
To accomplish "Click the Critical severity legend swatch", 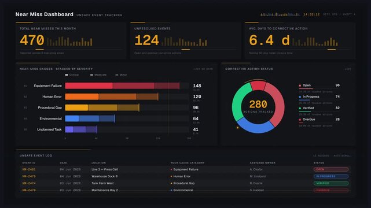I will coord(67,75).
